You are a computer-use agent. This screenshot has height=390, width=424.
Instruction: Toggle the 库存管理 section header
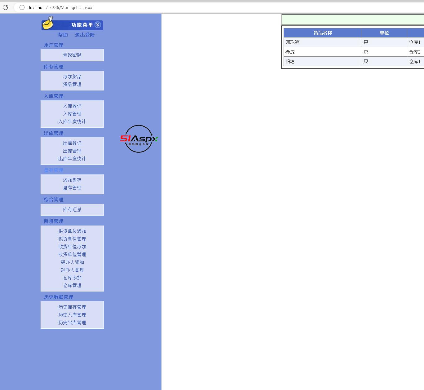(x=54, y=67)
